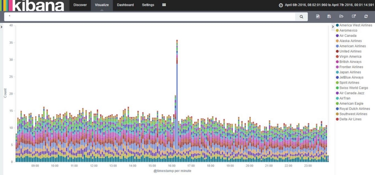
Task: Select United Airlines in legend
Action: pyautogui.click(x=350, y=51)
